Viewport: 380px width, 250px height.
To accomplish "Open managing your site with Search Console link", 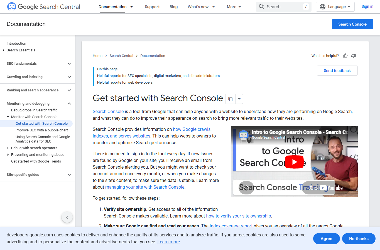I will 145,187.
